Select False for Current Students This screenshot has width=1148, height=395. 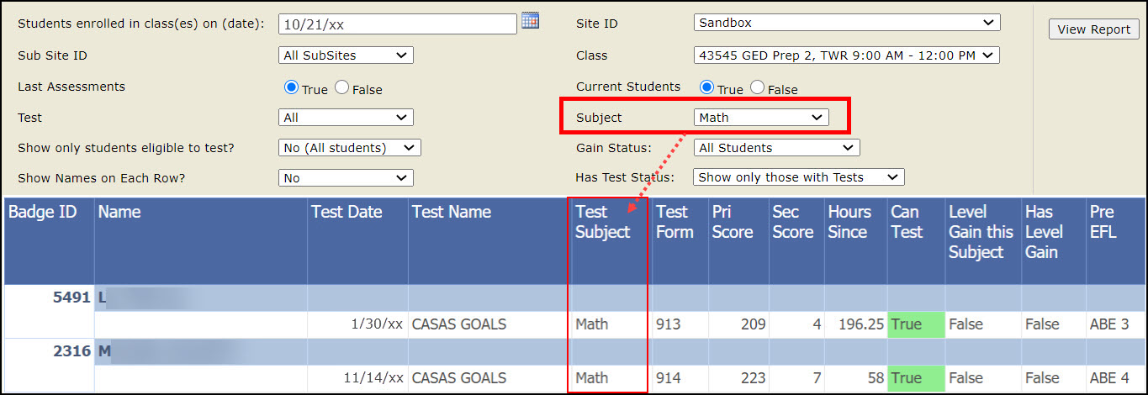[757, 87]
